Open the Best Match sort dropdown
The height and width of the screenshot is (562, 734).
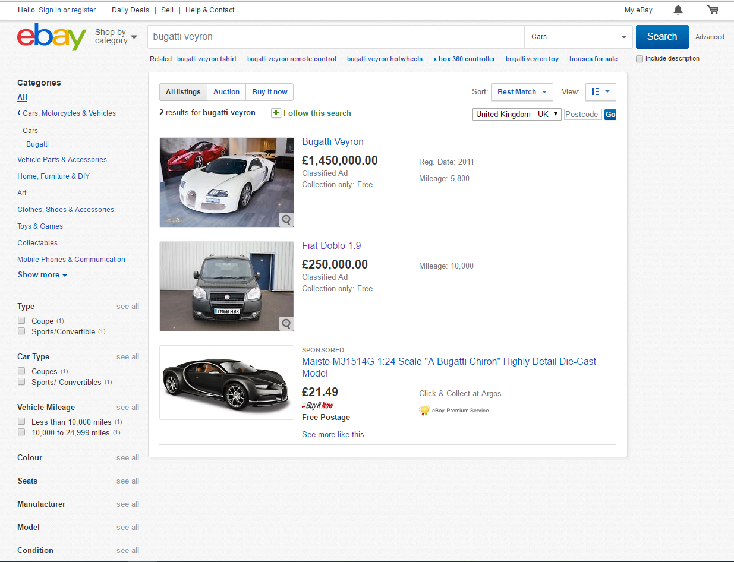[522, 92]
